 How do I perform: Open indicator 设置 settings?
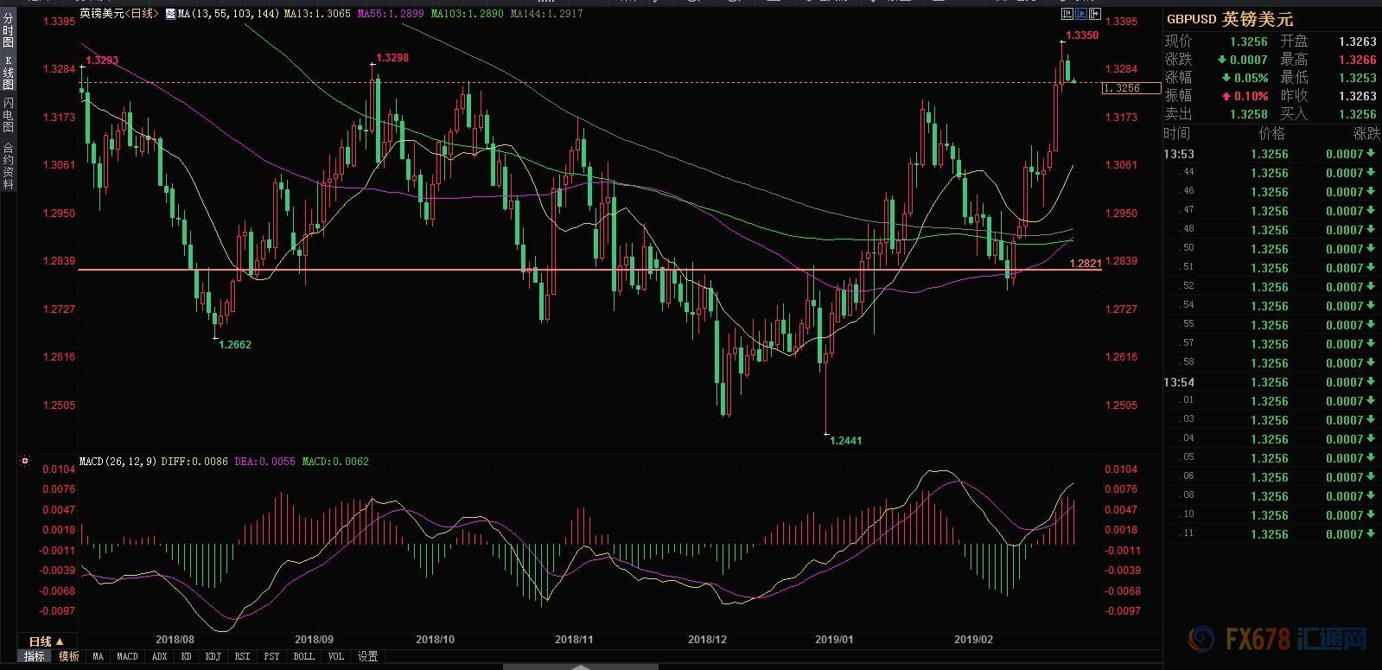tap(368, 656)
